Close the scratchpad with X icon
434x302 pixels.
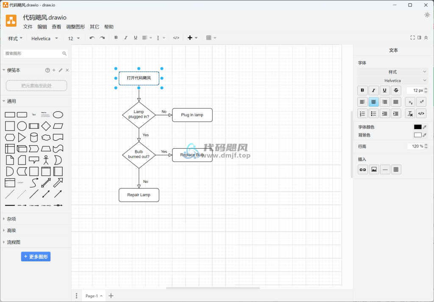click(x=67, y=70)
